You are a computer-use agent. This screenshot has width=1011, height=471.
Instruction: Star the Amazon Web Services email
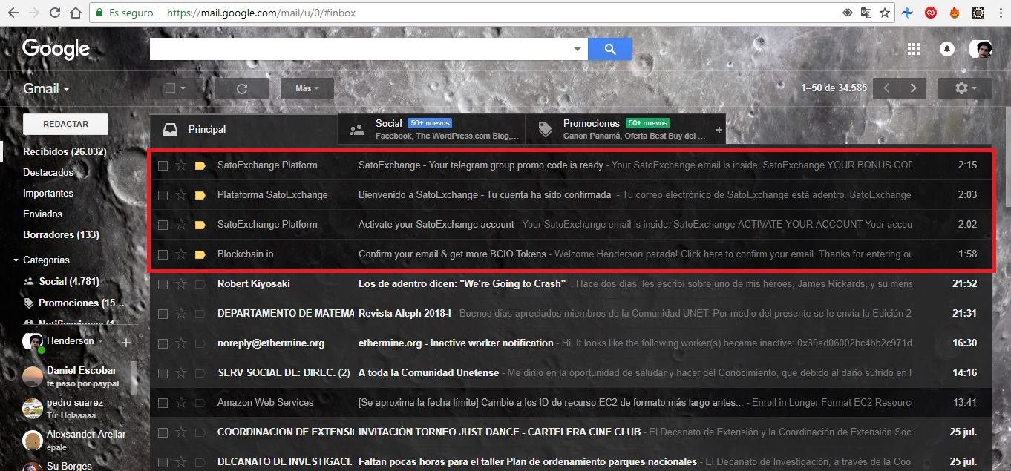point(181,403)
